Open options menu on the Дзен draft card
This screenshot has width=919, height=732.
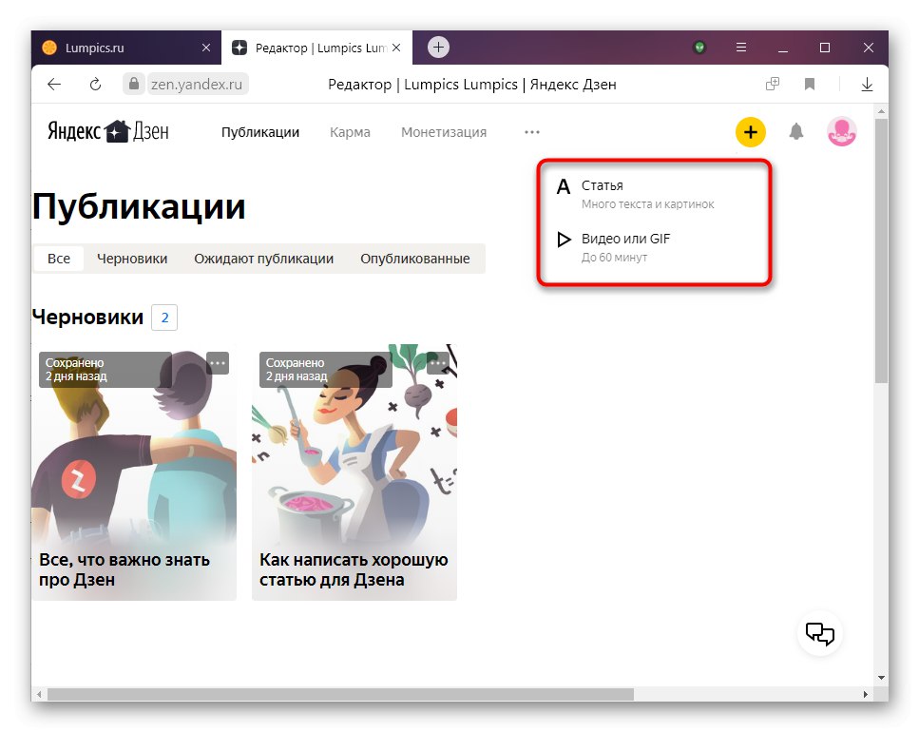pos(217,362)
